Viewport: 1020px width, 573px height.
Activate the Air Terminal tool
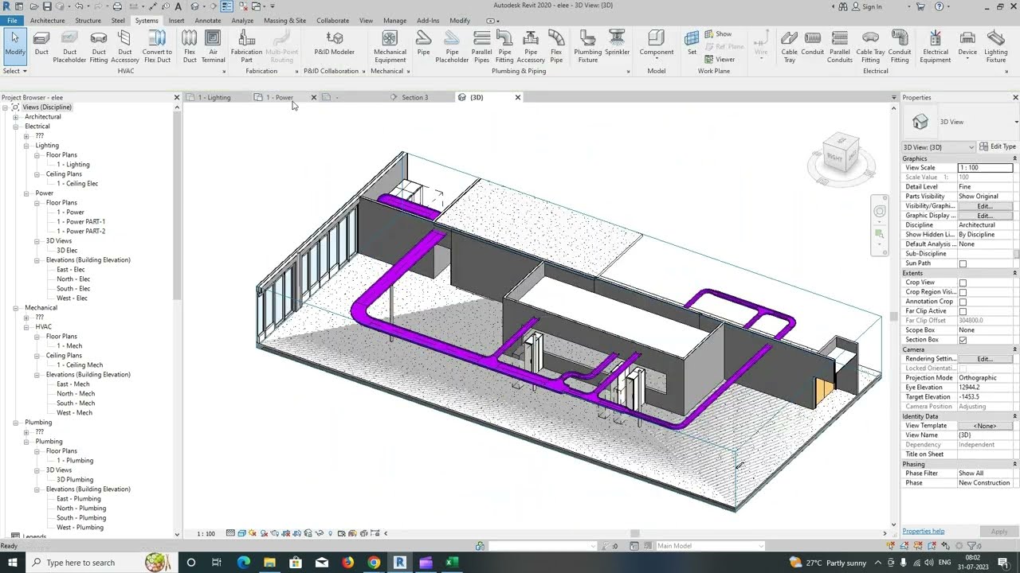(213, 47)
